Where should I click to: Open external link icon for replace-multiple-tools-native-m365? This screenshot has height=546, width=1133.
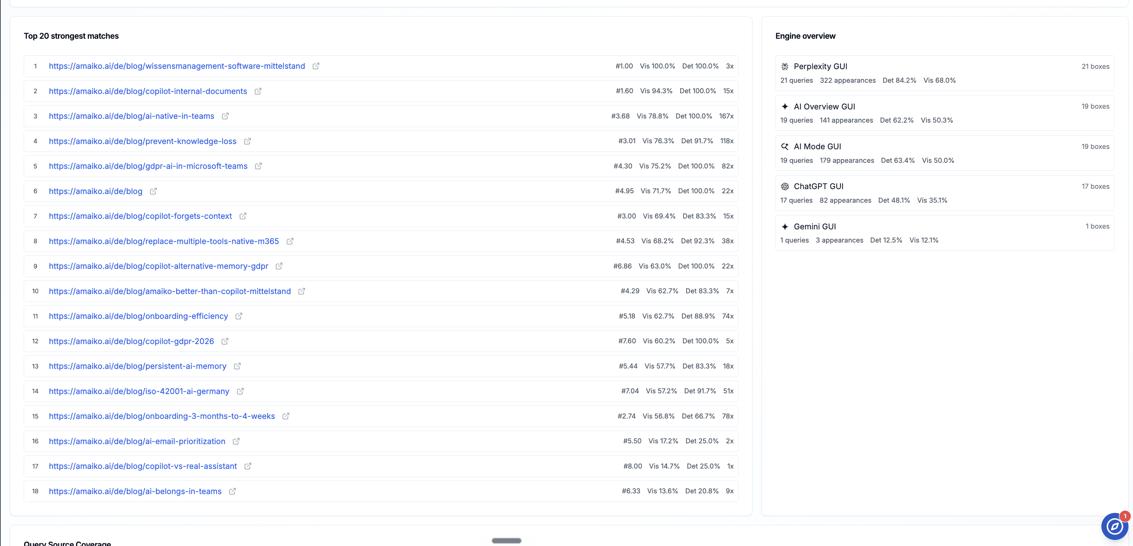coord(290,241)
